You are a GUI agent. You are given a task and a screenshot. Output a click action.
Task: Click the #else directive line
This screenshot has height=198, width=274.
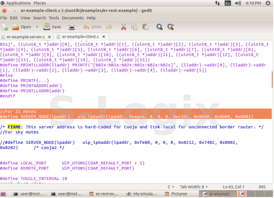(x=6, y=75)
